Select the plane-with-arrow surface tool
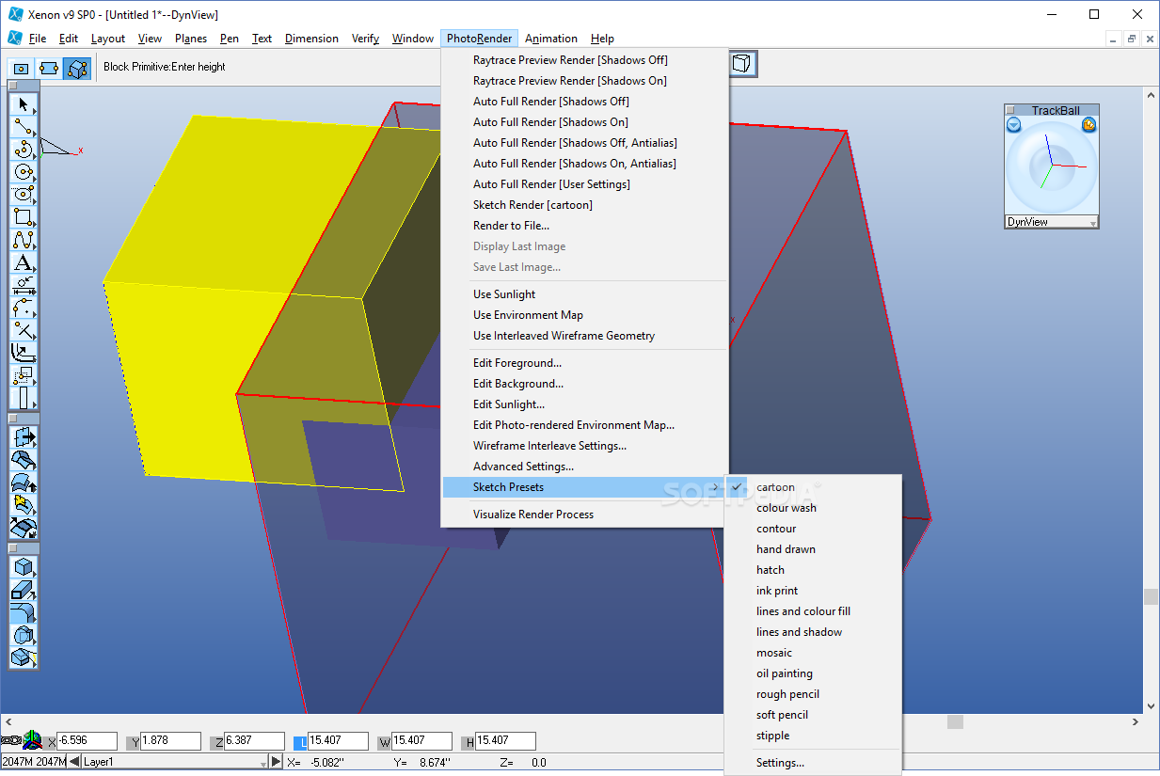This screenshot has width=1160, height=776. click(24, 437)
